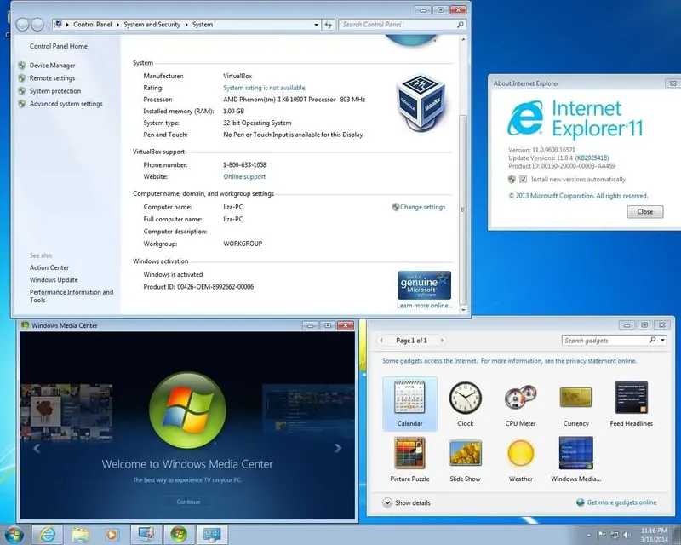
Task: Click Control Panel in the breadcrumb
Action: coord(93,25)
